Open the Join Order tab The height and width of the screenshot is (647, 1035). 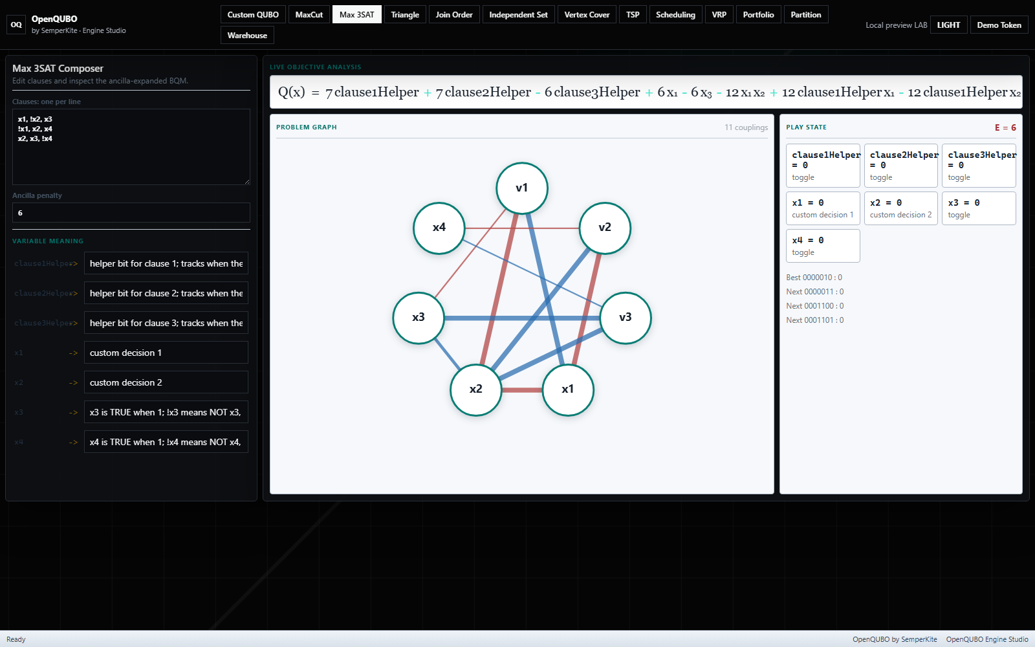(x=454, y=14)
